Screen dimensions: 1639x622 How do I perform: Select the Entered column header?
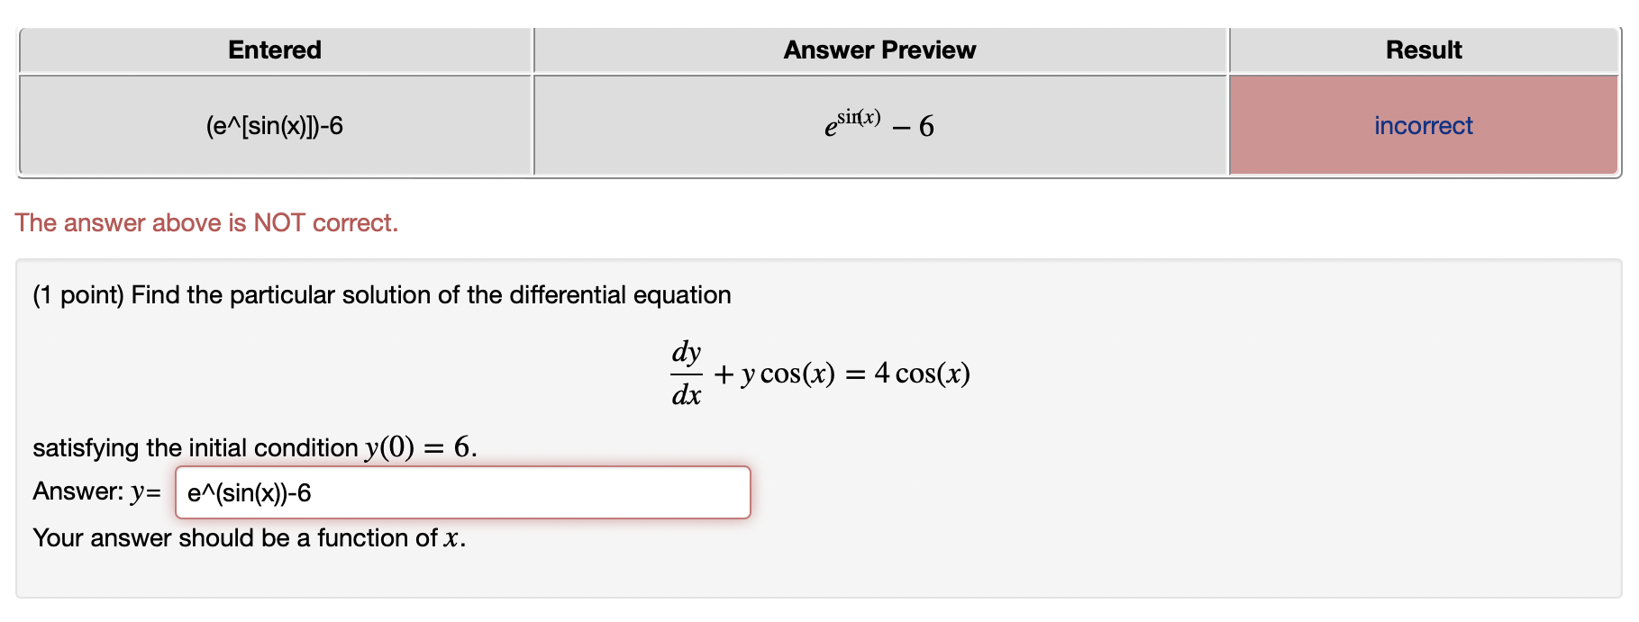tap(273, 50)
